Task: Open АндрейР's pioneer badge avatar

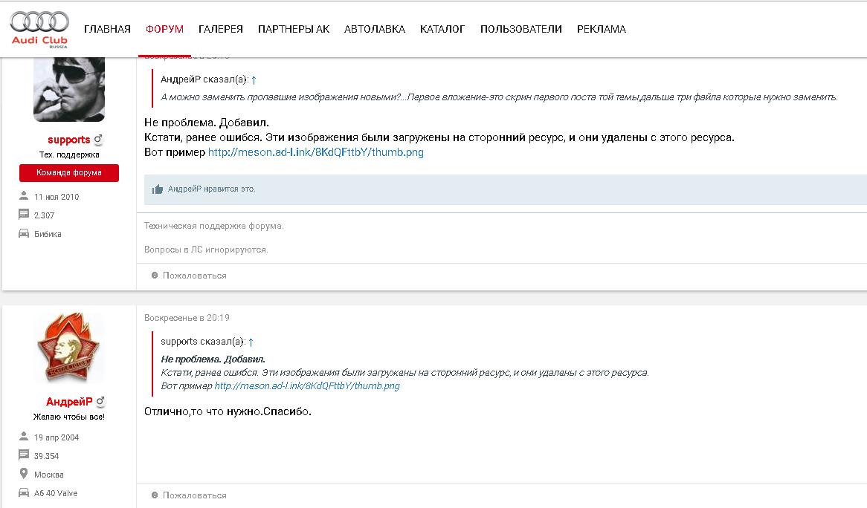Action: tap(69, 348)
